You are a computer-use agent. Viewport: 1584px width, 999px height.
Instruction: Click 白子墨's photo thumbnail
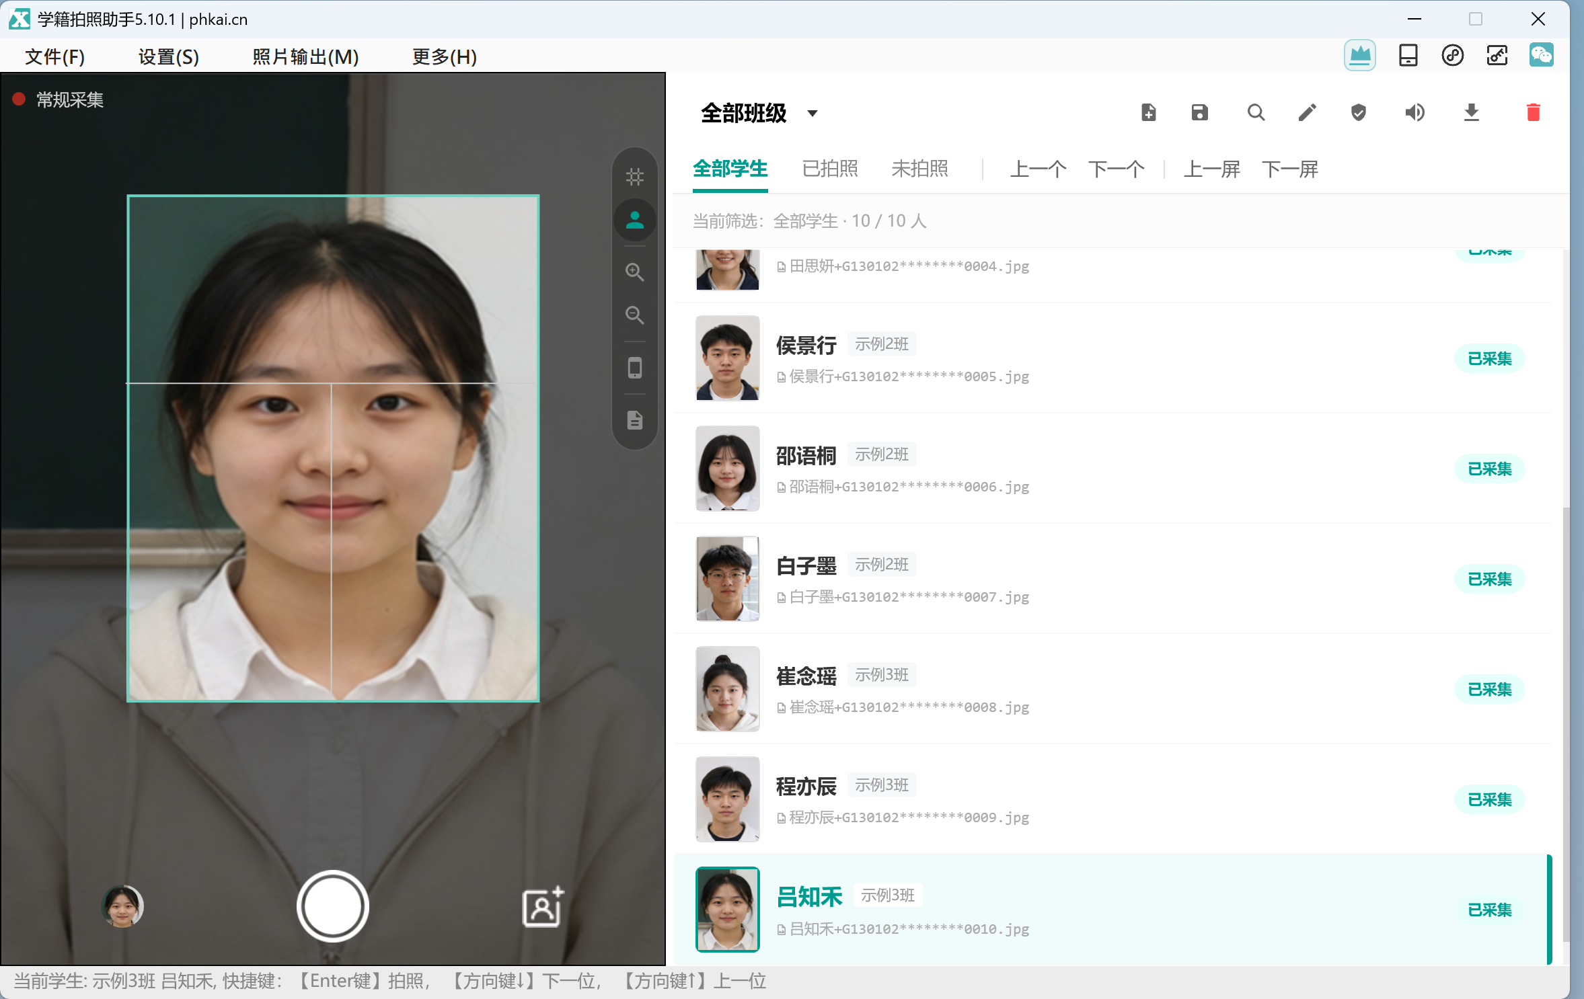728,578
